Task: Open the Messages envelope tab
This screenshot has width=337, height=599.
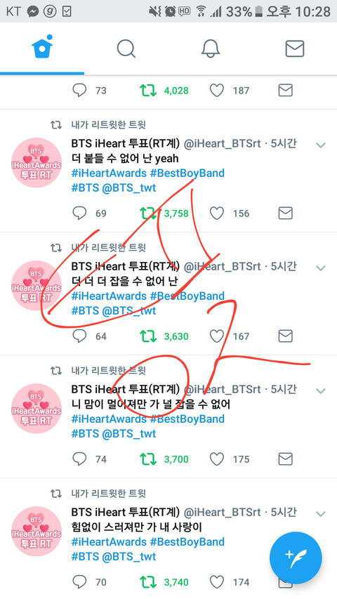Action: point(295,48)
